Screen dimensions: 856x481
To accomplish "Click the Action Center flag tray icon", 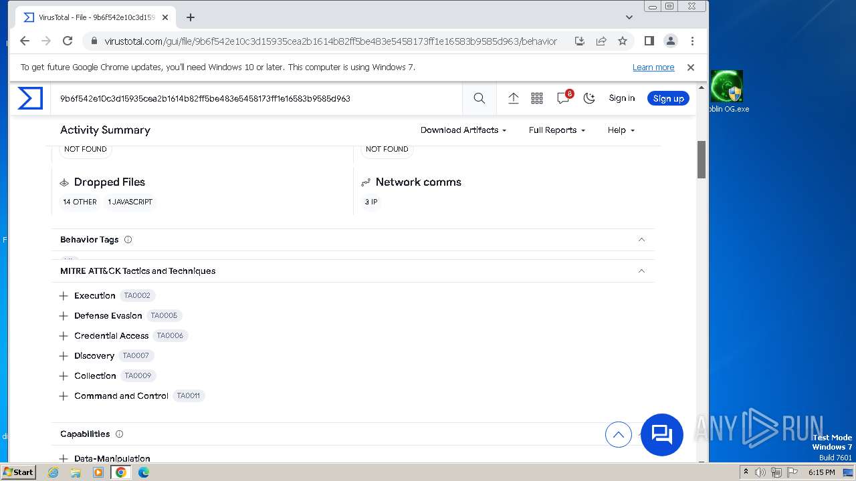I will coord(792,472).
